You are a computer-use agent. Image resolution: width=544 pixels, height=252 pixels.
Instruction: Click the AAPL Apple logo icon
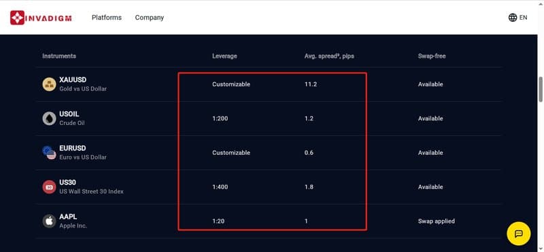tap(49, 221)
